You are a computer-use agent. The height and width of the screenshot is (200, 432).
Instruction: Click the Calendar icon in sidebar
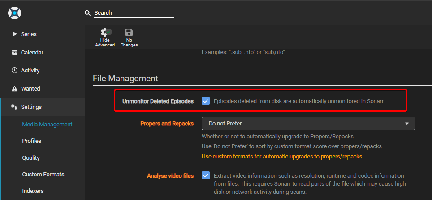coord(14,52)
